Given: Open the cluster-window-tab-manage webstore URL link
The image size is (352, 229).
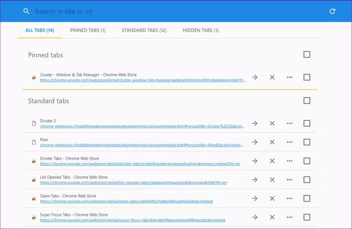Looking at the screenshot, I should (143, 80).
